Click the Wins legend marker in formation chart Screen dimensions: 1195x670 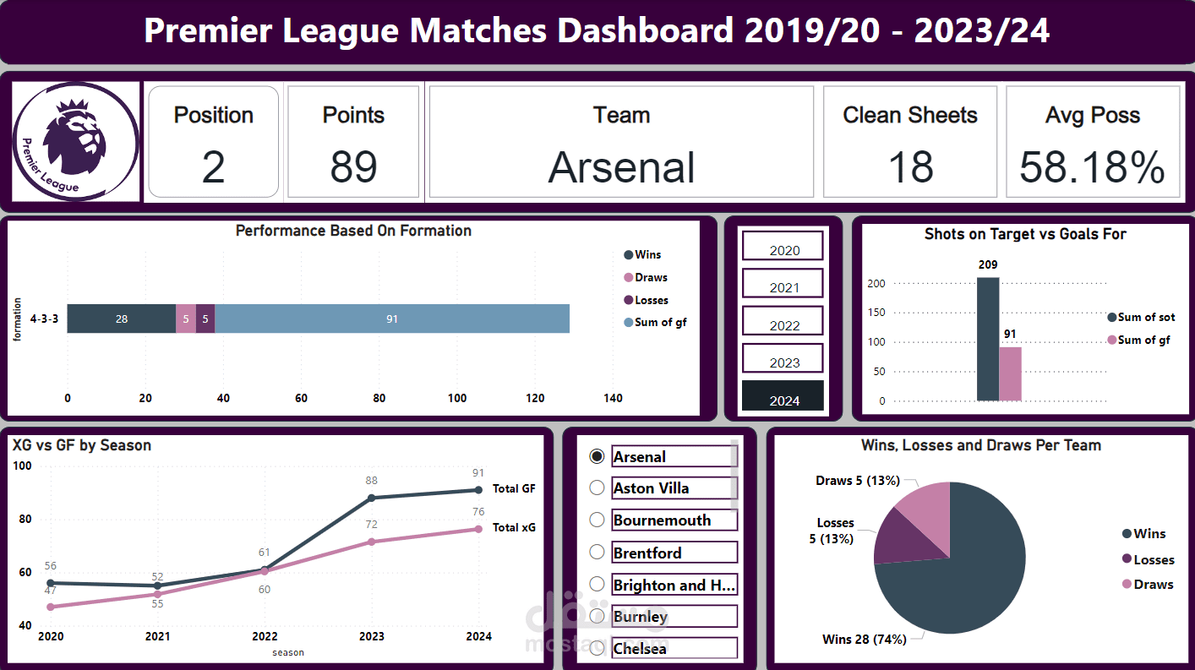[x=628, y=255]
